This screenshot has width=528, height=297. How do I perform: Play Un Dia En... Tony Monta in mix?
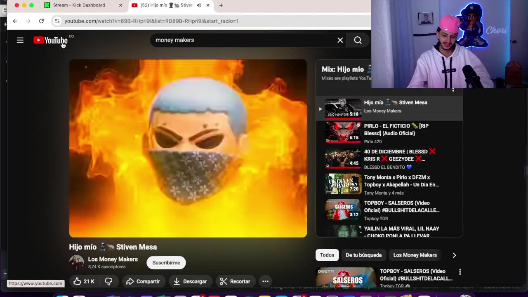point(389,184)
